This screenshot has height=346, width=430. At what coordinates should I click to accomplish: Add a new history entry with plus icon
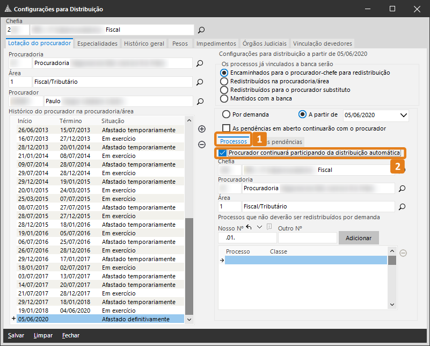202,129
